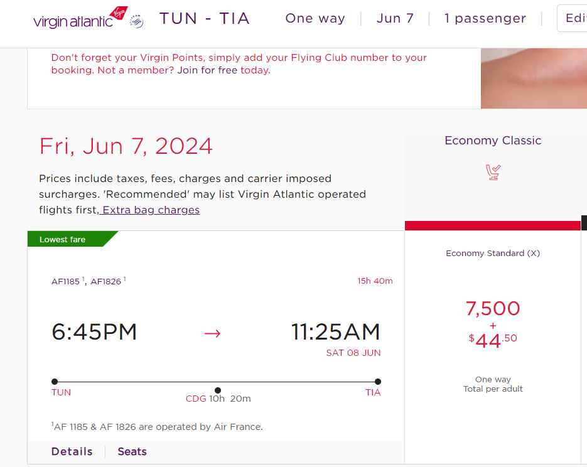Select the Economy Classic cabin column

tap(493, 141)
